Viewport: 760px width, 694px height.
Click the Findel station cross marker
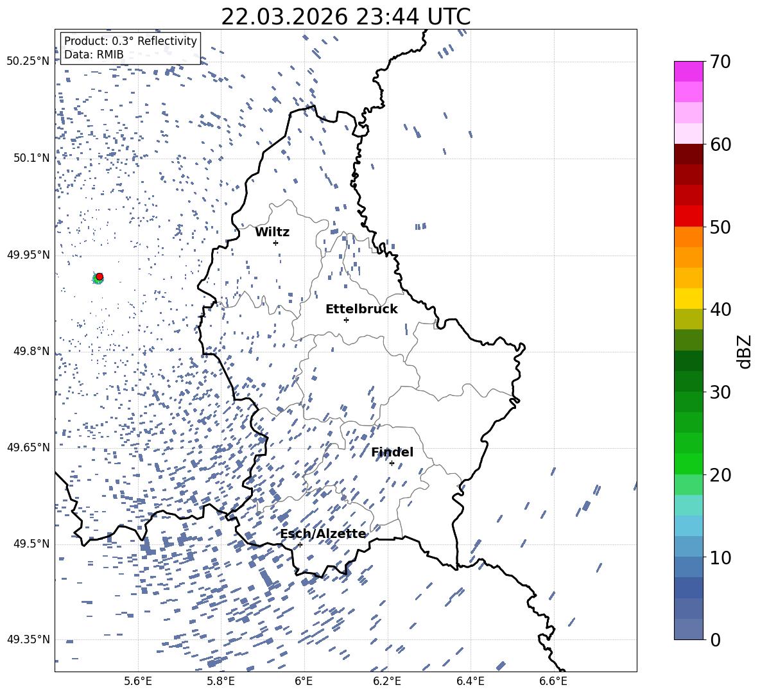point(392,464)
